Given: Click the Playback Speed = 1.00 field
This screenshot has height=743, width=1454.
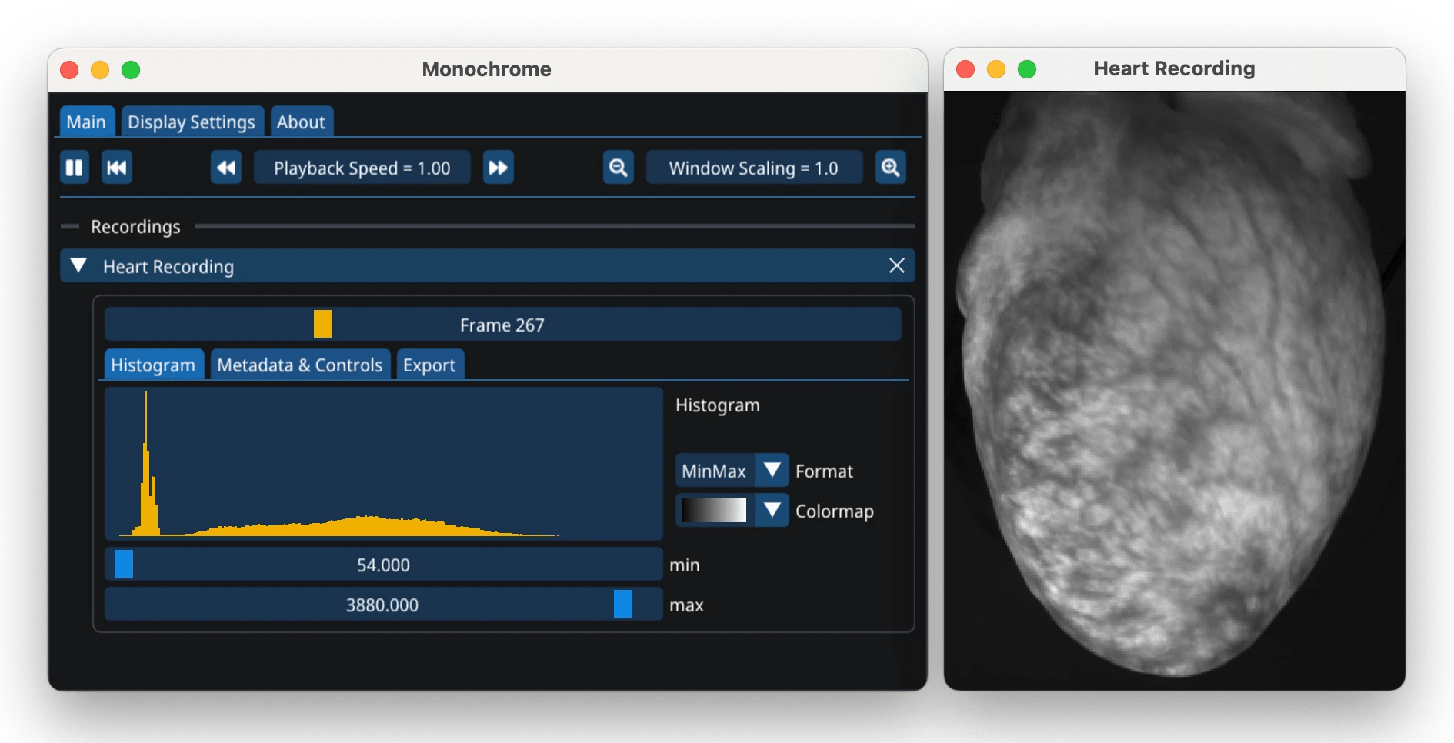Looking at the screenshot, I should pos(362,168).
